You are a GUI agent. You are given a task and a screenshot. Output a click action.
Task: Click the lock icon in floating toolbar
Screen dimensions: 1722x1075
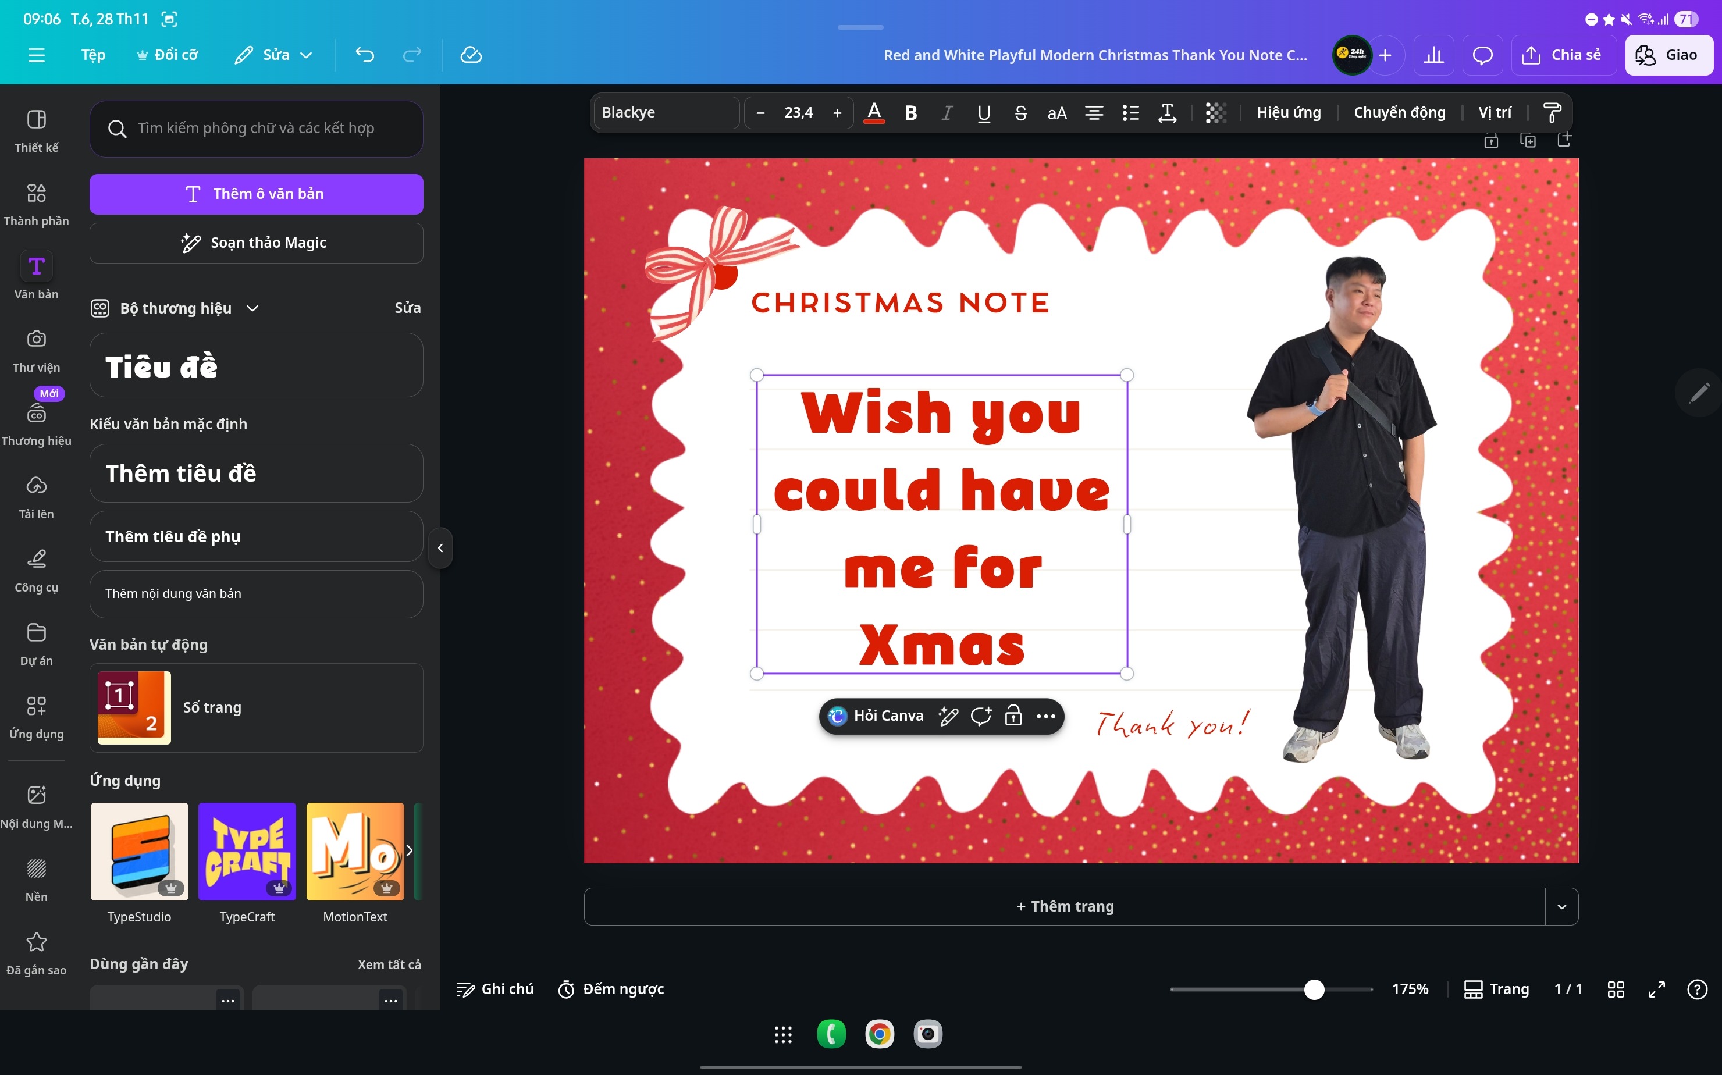1013,716
